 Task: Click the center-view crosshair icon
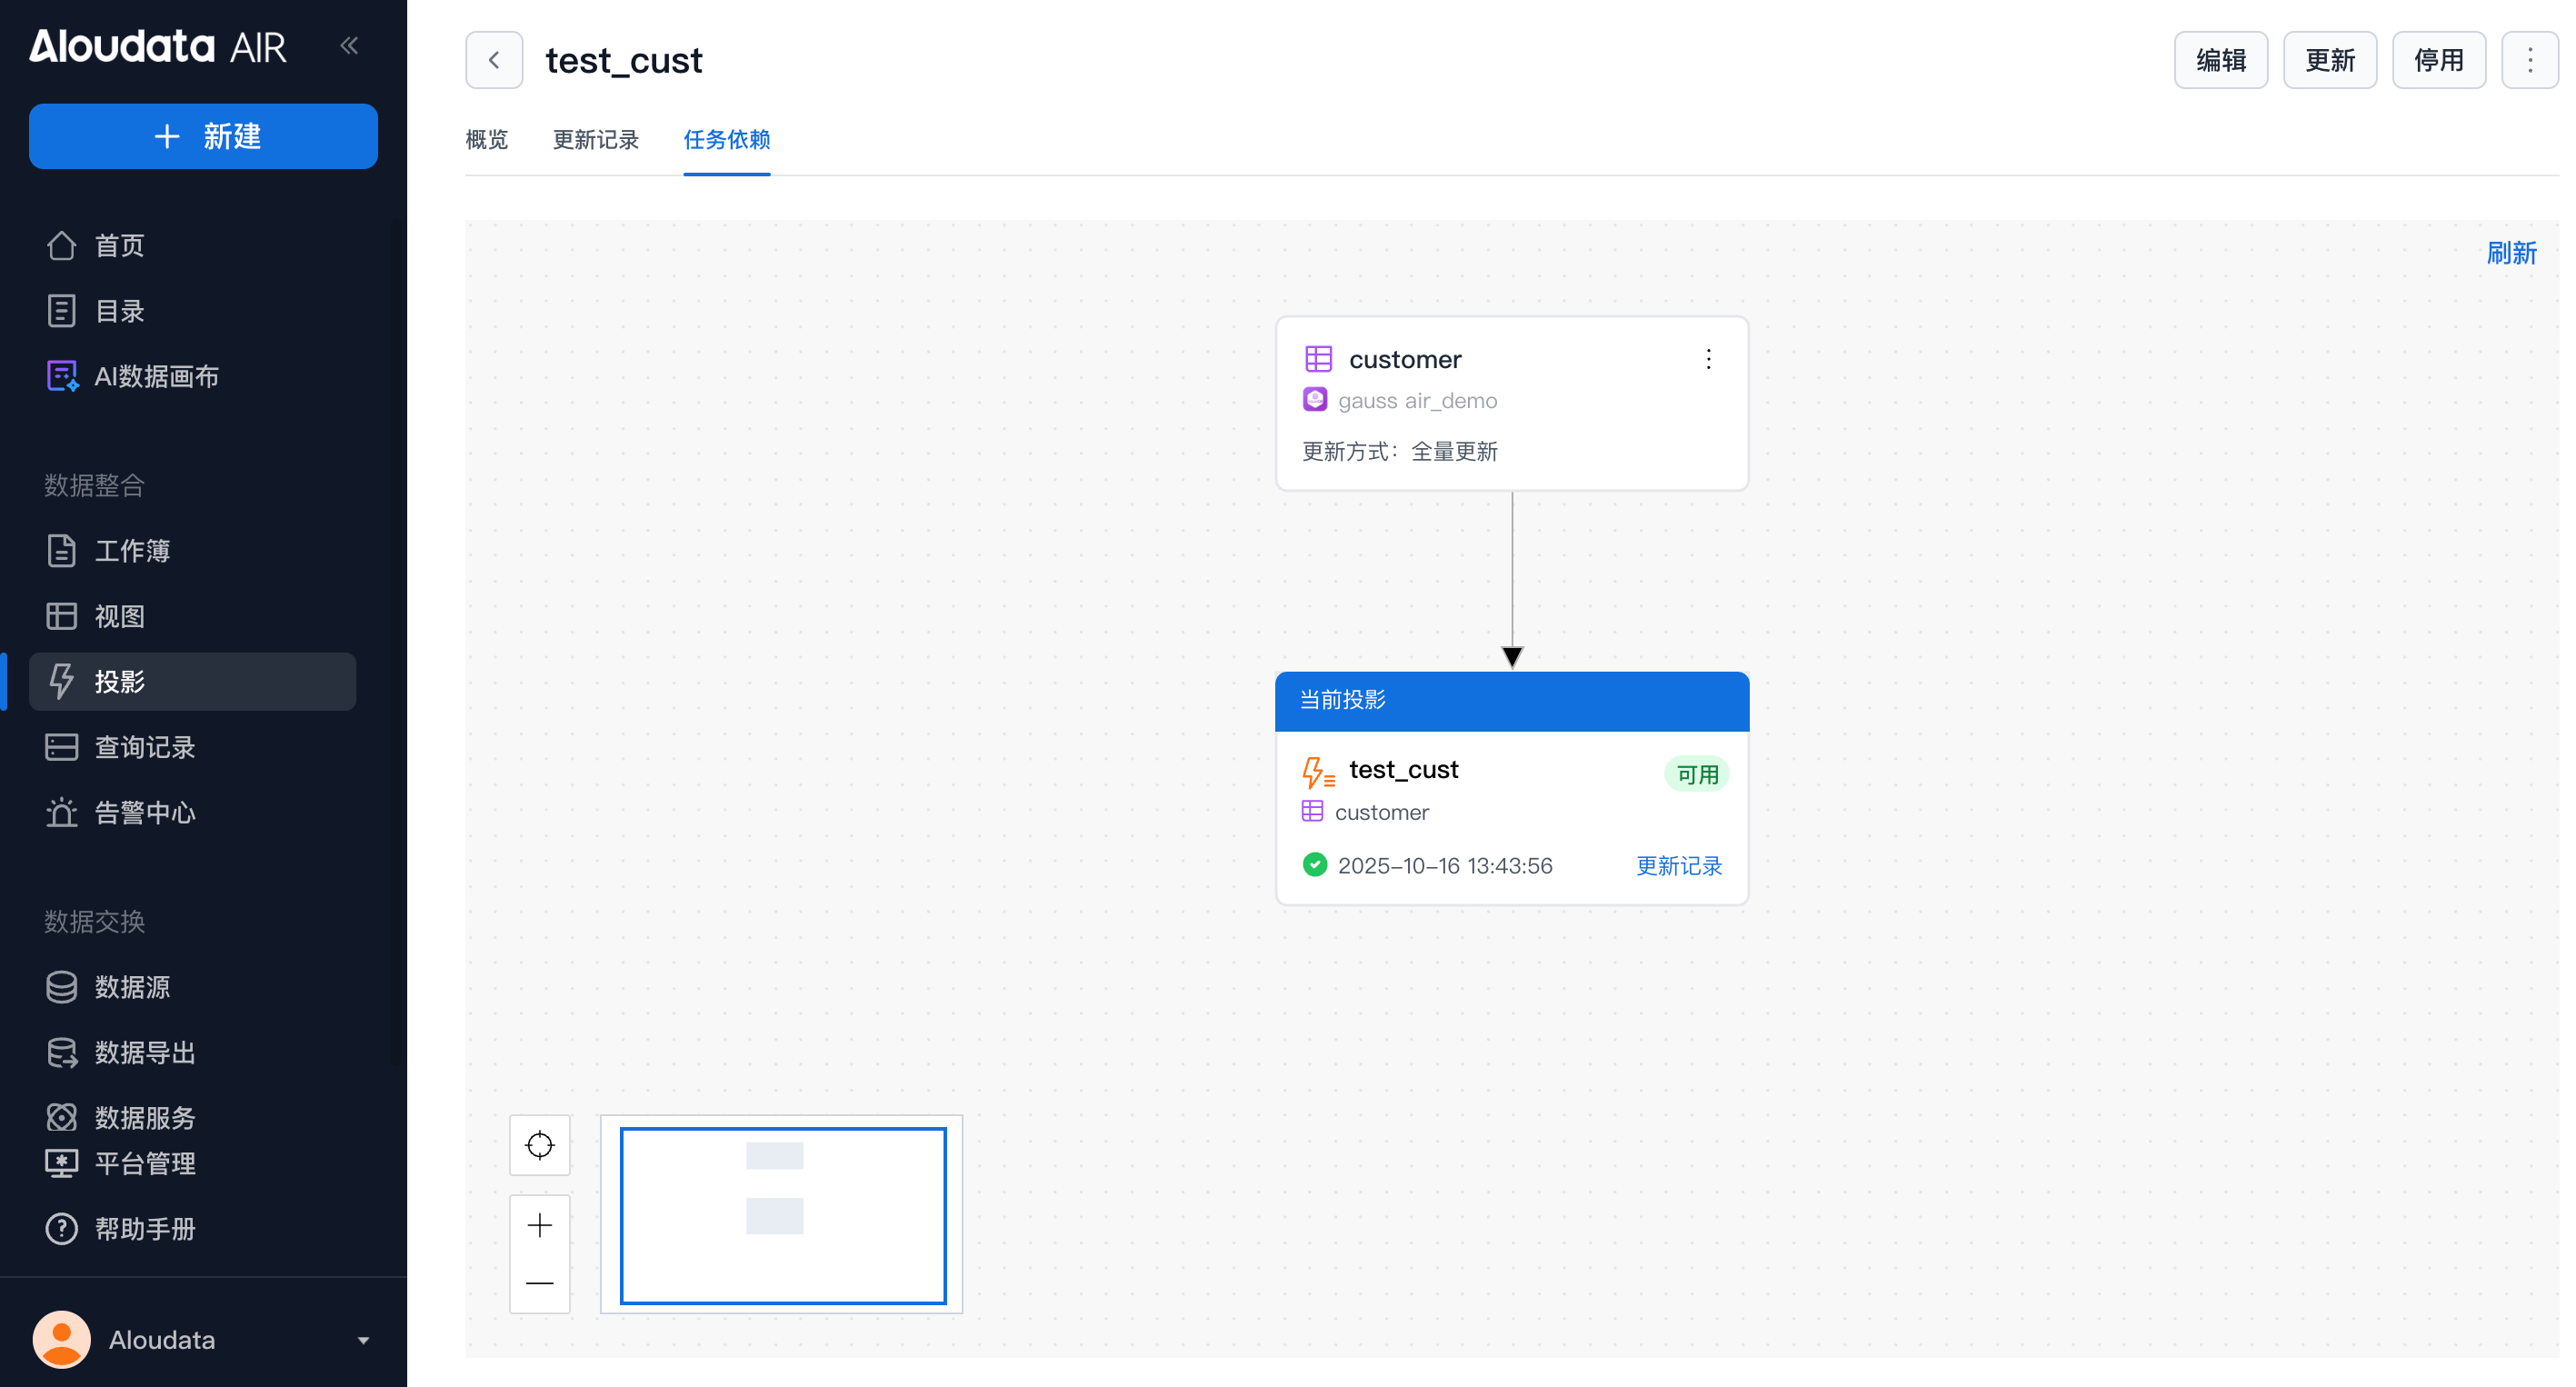pos(540,1145)
